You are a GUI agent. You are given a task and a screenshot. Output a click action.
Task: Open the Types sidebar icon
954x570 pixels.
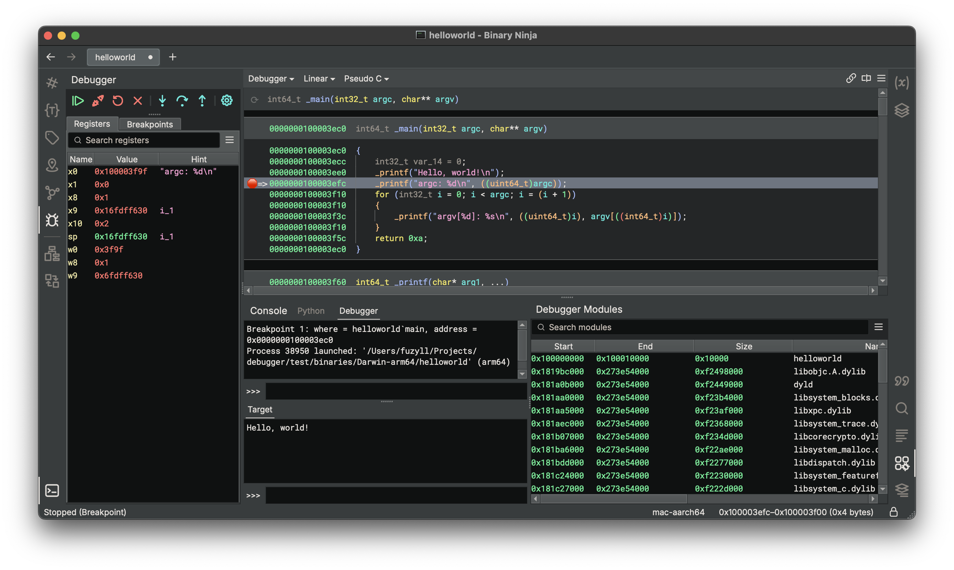coord(52,110)
